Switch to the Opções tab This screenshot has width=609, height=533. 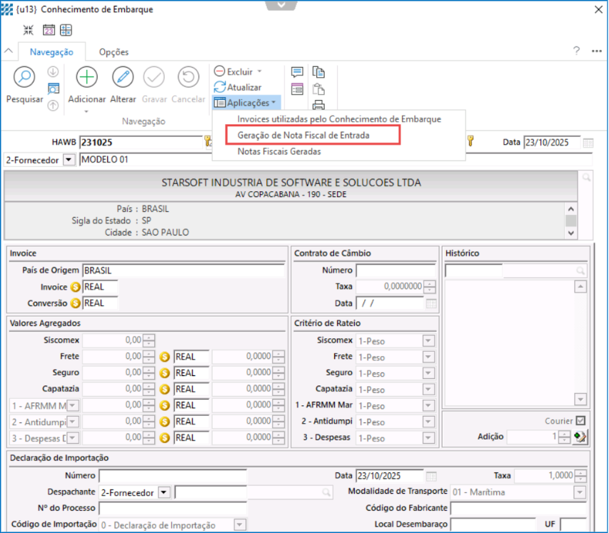pyautogui.click(x=114, y=52)
